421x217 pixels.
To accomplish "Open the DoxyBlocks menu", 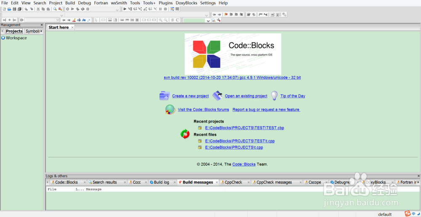I will pyautogui.click(x=187, y=3).
